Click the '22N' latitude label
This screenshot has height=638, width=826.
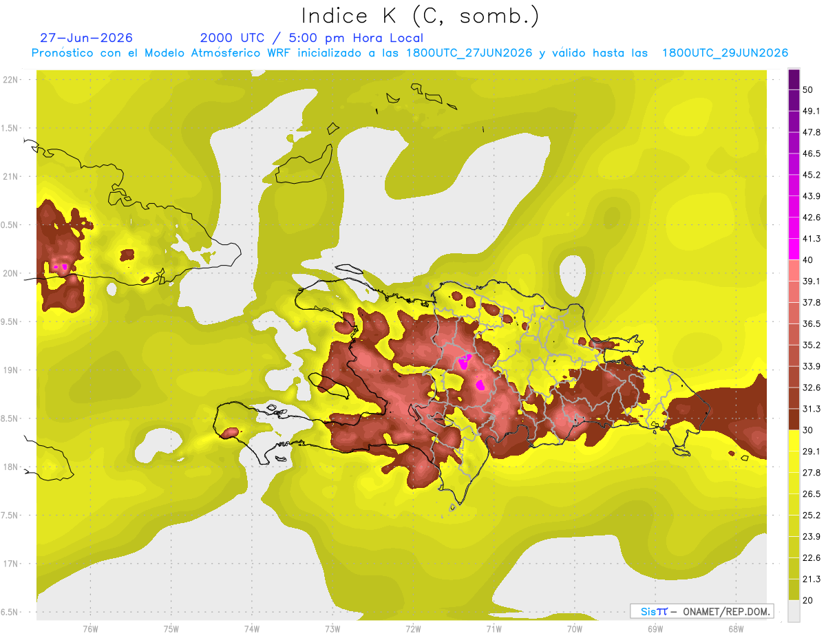[x=11, y=80]
